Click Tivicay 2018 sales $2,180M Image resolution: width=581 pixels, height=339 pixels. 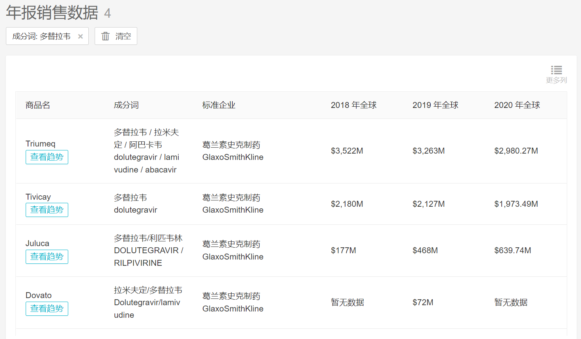[x=347, y=204]
